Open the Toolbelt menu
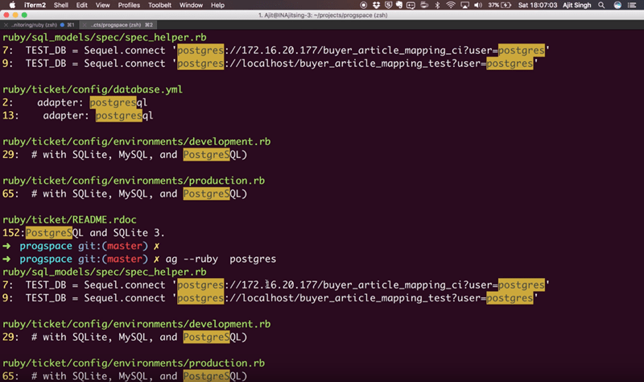Viewport: 644px width, 382px height. pyautogui.click(x=159, y=5)
